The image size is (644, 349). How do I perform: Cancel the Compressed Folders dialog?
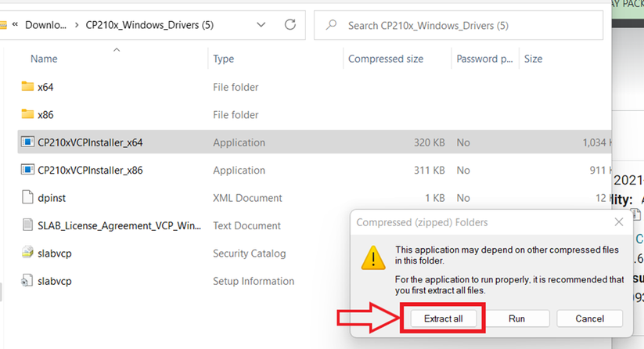click(x=590, y=318)
